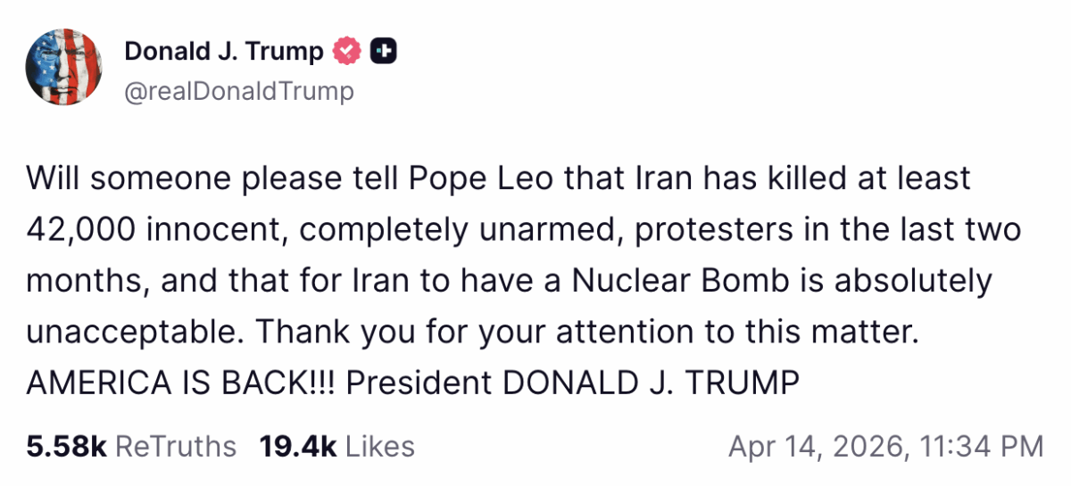Click the black plus badge icon

coord(384,53)
